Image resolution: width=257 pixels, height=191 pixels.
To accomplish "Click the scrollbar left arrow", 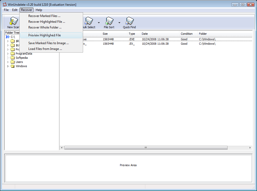I will (62, 148).
